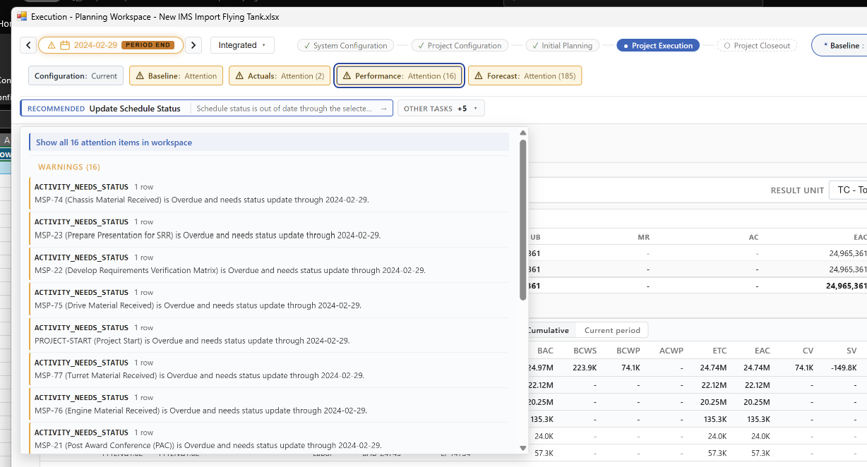Click the SV column header
Screen dimensions: 867x467
(x=851, y=350)
